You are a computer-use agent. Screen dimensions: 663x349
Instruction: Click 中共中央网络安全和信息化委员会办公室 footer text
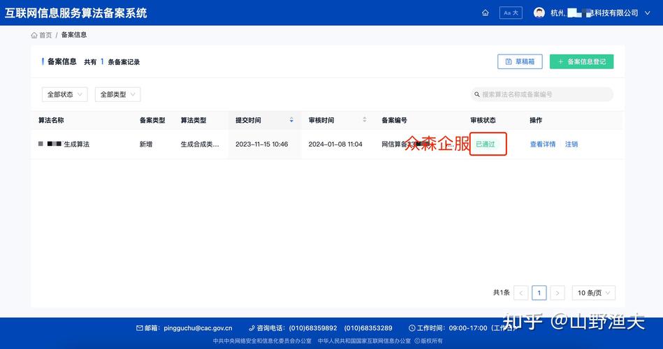click(x=262, y=341)
